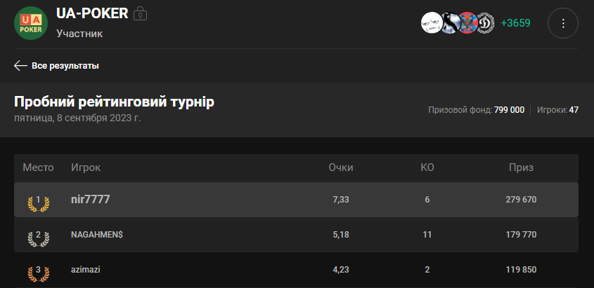This screenshot has height=288, width=594.
Task: Open player azimazi row
Action: (x=296, y=270)
